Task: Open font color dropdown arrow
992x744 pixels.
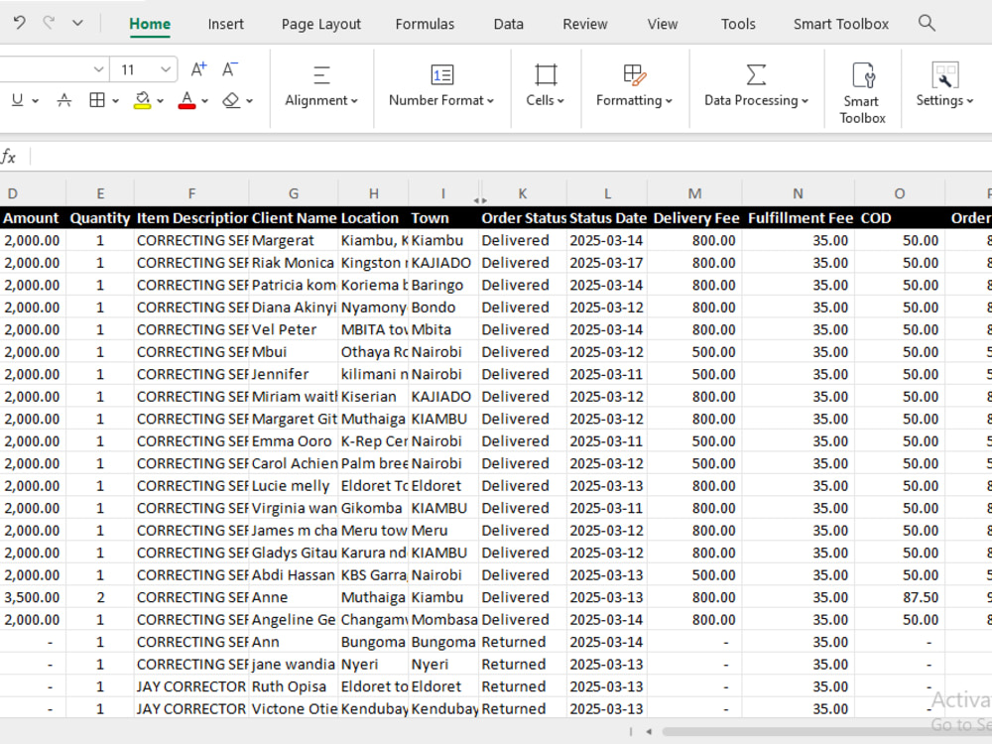Action: pos(204,100)
